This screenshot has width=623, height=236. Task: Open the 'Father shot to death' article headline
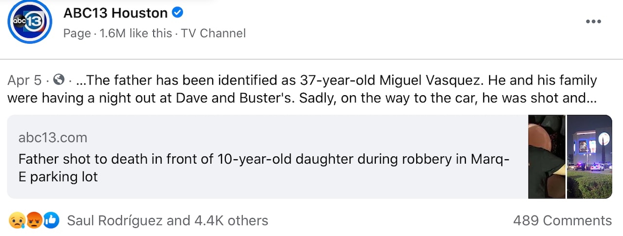pos(263,168)
